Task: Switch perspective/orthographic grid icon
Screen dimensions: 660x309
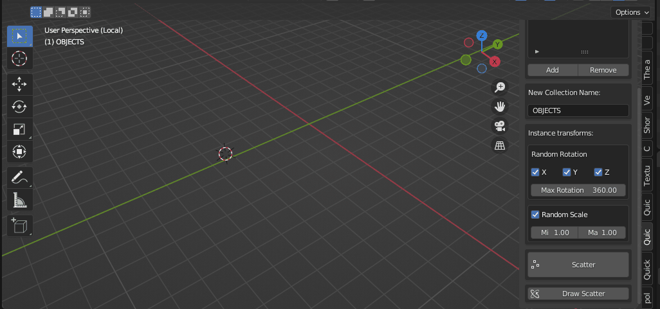Action: [500, 145]
